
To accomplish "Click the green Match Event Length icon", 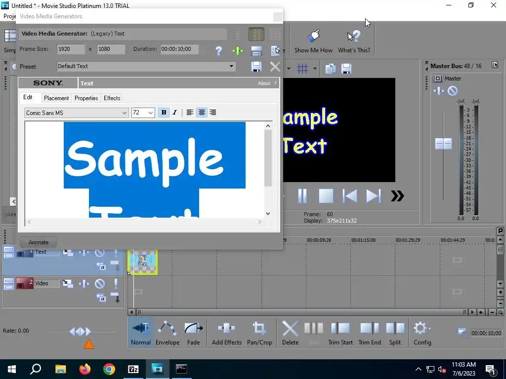I will [x=238, y=51].
